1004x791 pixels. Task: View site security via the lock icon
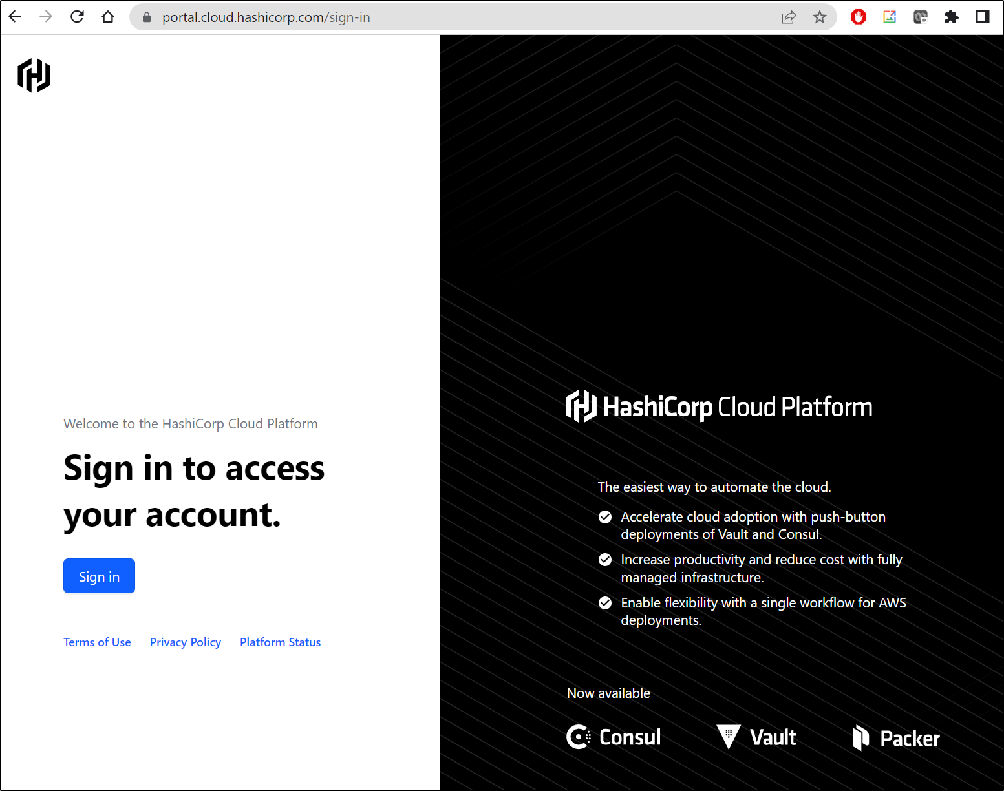coord(147,17)
